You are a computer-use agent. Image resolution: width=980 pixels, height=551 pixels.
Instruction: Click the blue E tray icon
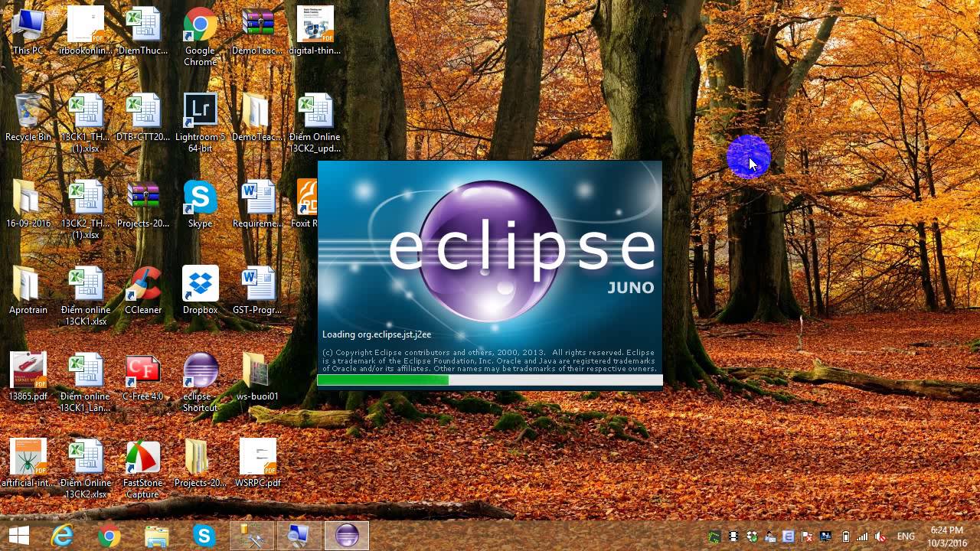coord(788,536)
